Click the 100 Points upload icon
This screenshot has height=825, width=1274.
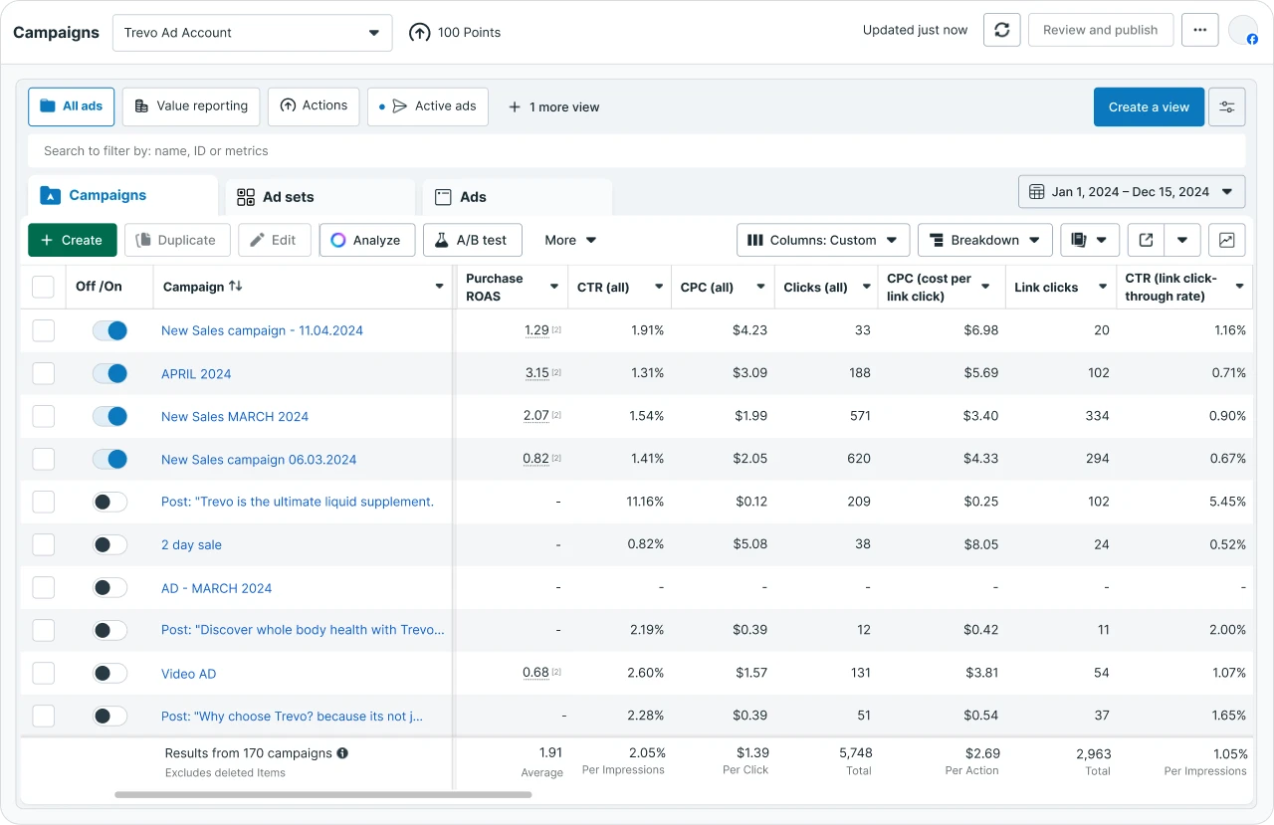click(420, 33)
